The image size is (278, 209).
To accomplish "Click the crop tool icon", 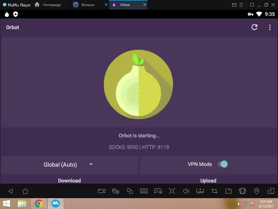I will [x=214, y=191].
